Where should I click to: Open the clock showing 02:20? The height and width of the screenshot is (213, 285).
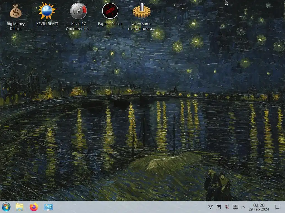point(259,207)
